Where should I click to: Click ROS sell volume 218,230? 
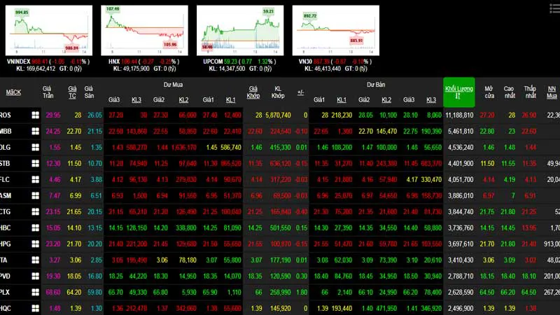[342, 115]
